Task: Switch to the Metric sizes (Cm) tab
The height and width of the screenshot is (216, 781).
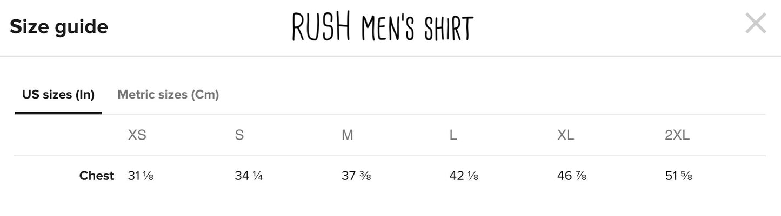Action: click(x=168, y=95)
